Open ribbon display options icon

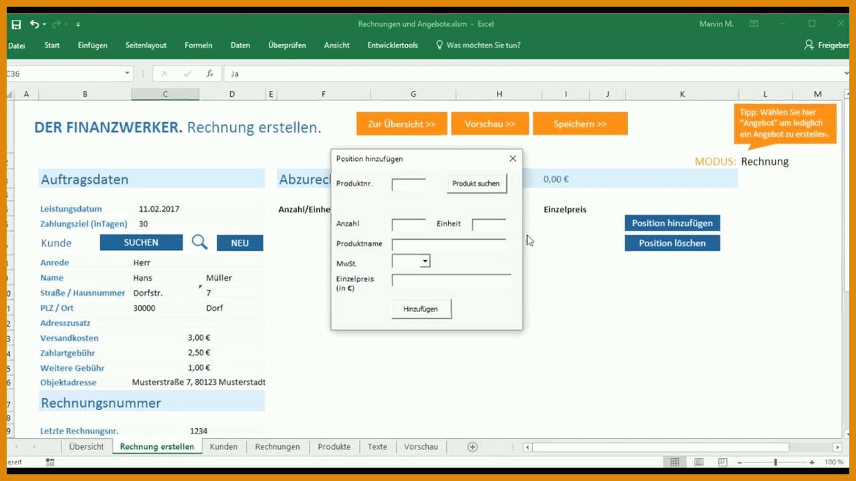(x=754, y=24)
